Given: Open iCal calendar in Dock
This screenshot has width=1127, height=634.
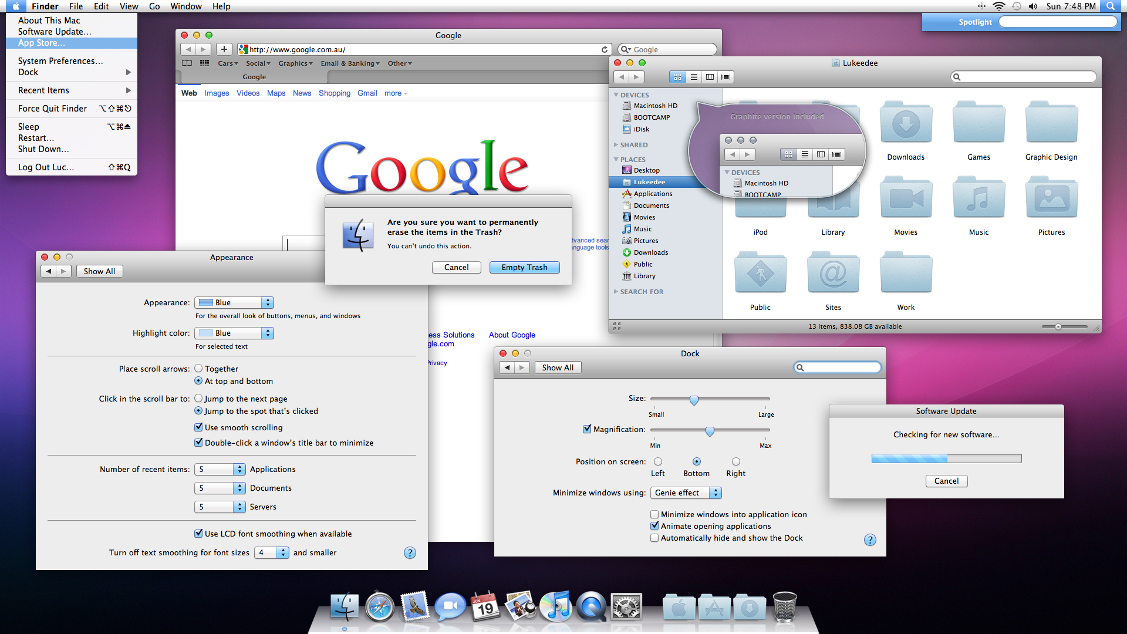Looking at the screenshot, I should 485,606.
